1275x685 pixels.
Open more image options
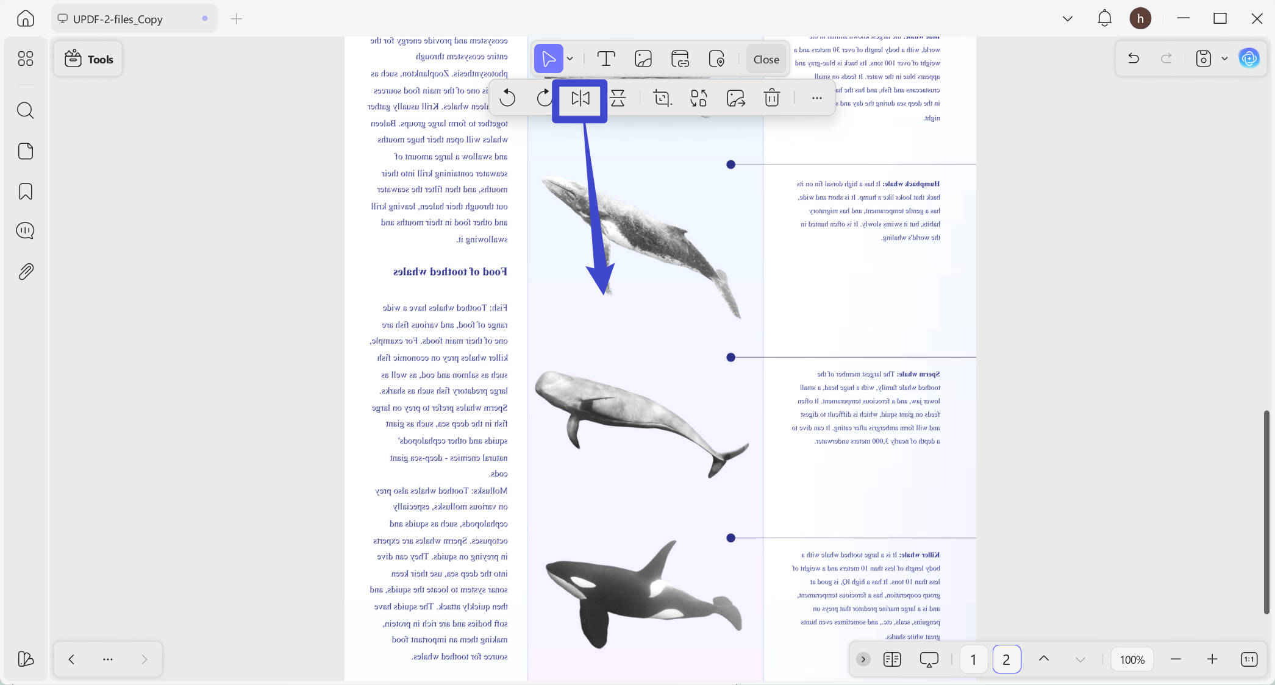point(817,98)
